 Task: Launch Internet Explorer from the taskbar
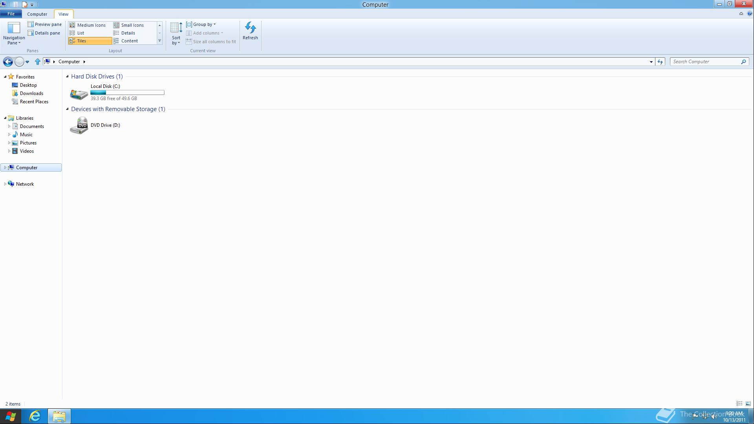35,416
